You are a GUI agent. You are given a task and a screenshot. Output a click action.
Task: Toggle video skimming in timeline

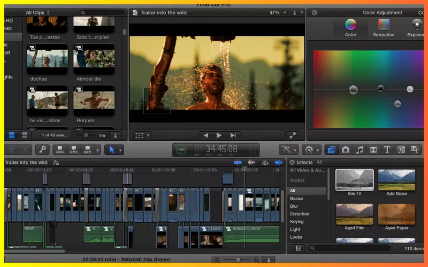(x=238, y=163)
